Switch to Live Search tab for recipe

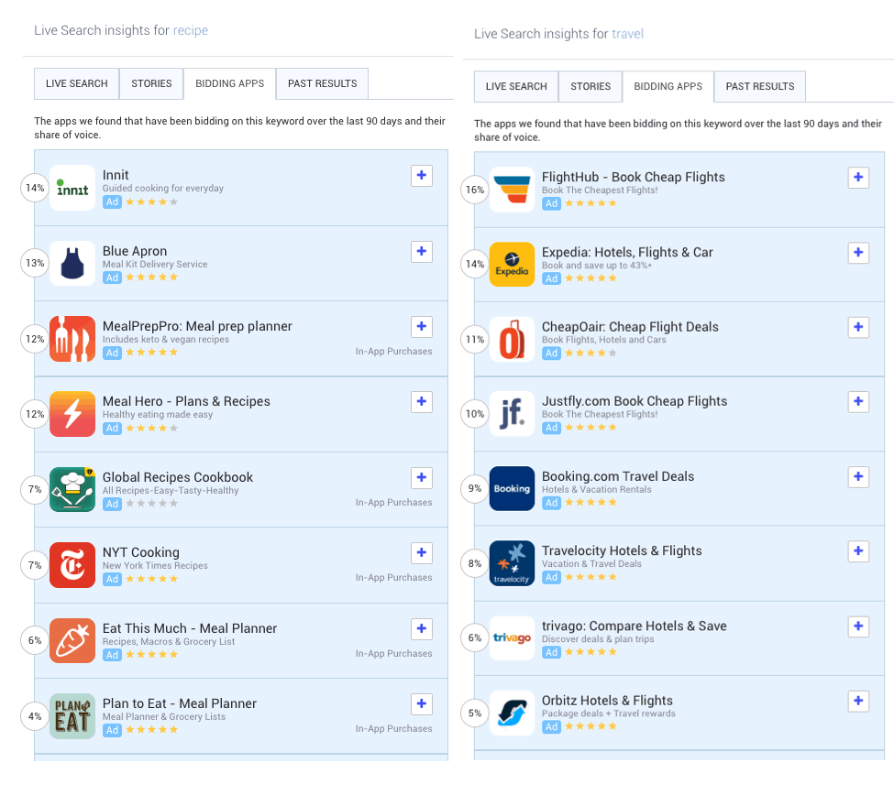(77, 83)
